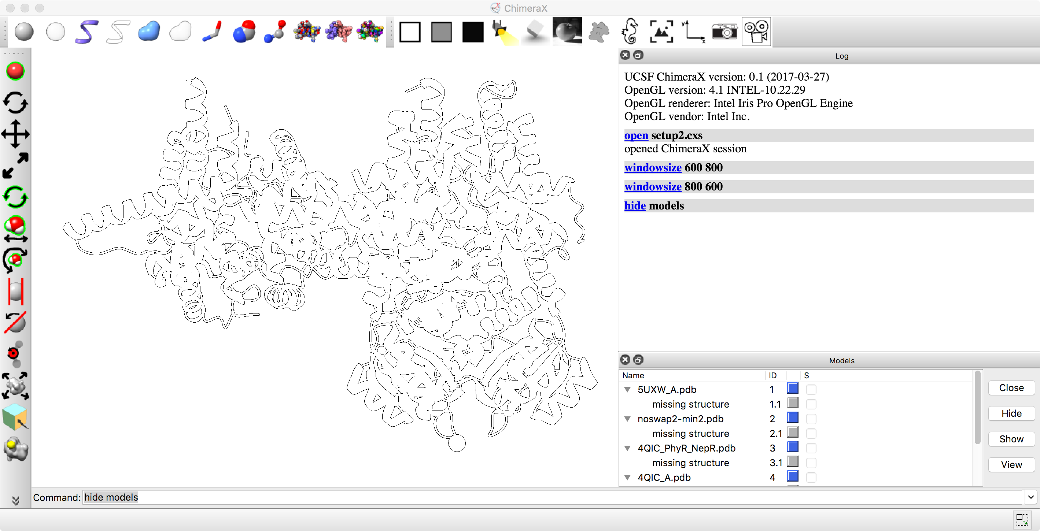Image resolution: width=1040 pixels, height=531 pixels.
Task: Click the blue molecular surface show icon
Action: (x=148, y=31)
